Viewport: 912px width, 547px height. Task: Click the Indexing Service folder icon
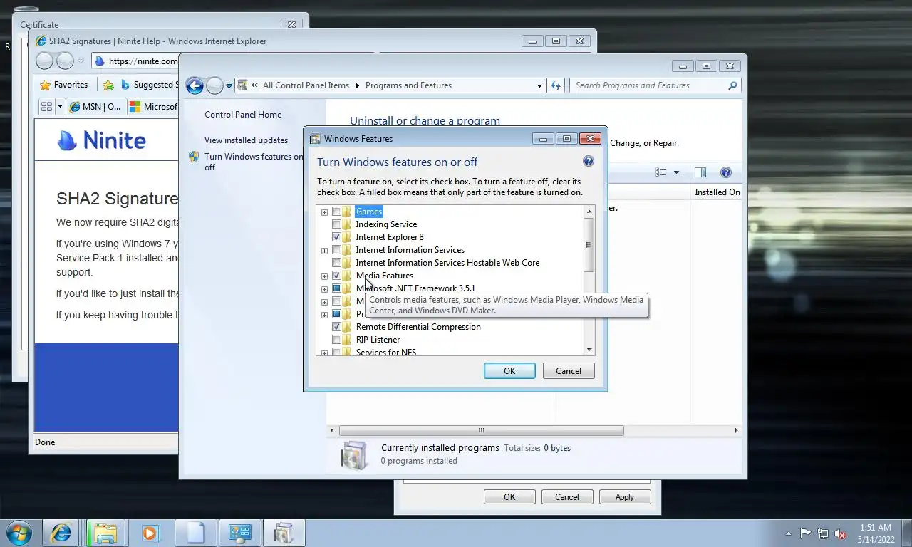tap(347, 224)
